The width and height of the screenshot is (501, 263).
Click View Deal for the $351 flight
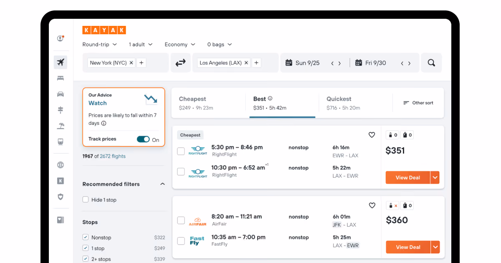[x=408, y=177]
